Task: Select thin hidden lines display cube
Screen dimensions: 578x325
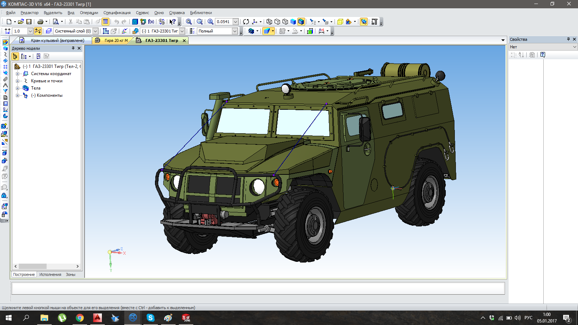Action: coord(285,22)
